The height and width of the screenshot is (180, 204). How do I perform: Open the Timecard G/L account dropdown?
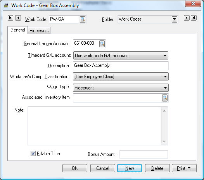(121, 56)
